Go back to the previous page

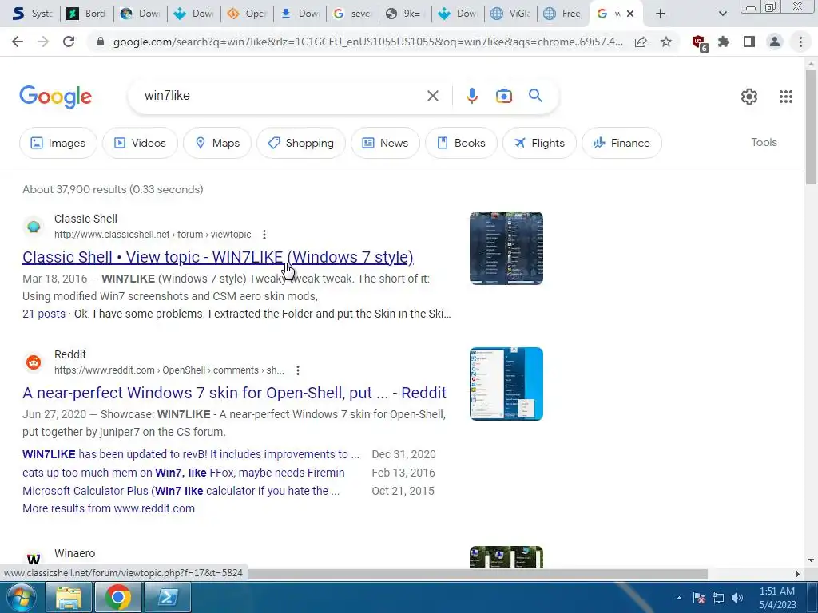tap(18, 42)
